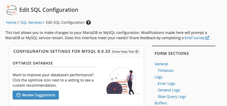Click the Review Suggestions button
Viewport: 227px width, 106px height.
(x=36, y=95)
